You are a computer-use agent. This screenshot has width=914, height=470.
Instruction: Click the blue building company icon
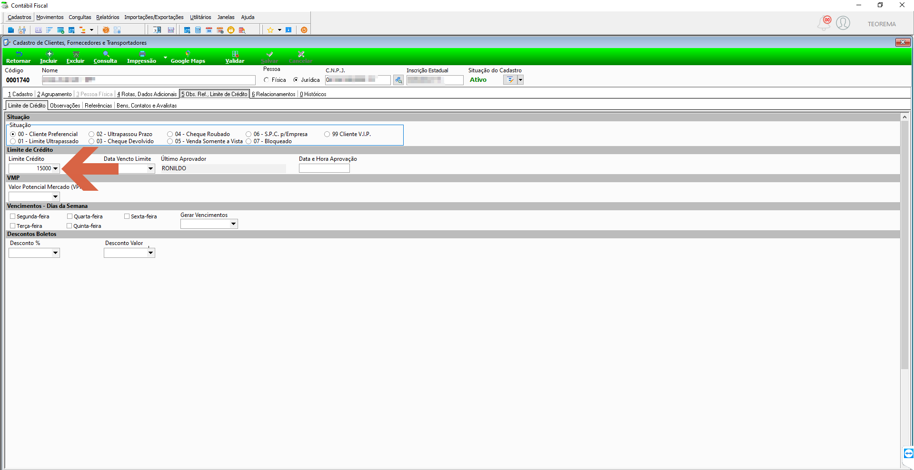[x=11, y=30]
